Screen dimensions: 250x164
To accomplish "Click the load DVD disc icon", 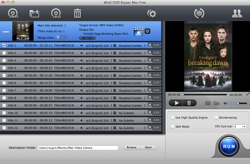I will [x=13, y=13].
